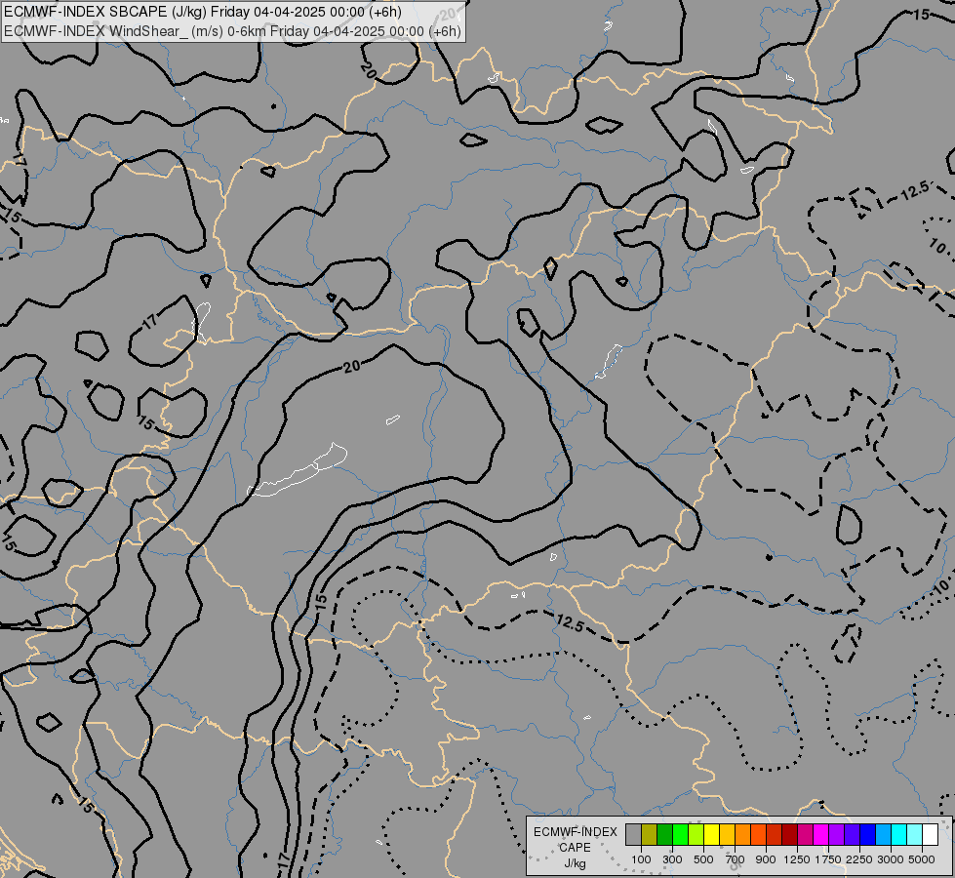Click the legend value '900'
This screenshot has height=878, width=955.
pyautogui.click(x=766, y=859)
